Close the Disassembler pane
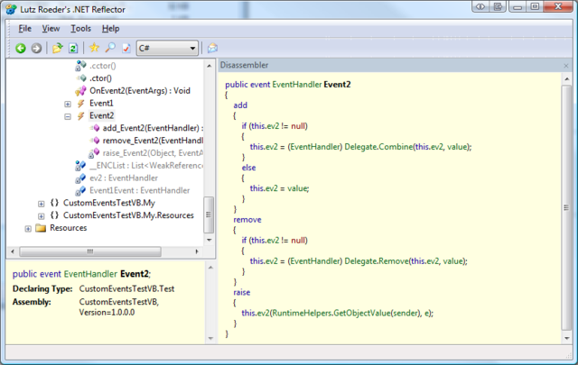The height and width of the screenshot is (365, 578). tap(566, 66)
